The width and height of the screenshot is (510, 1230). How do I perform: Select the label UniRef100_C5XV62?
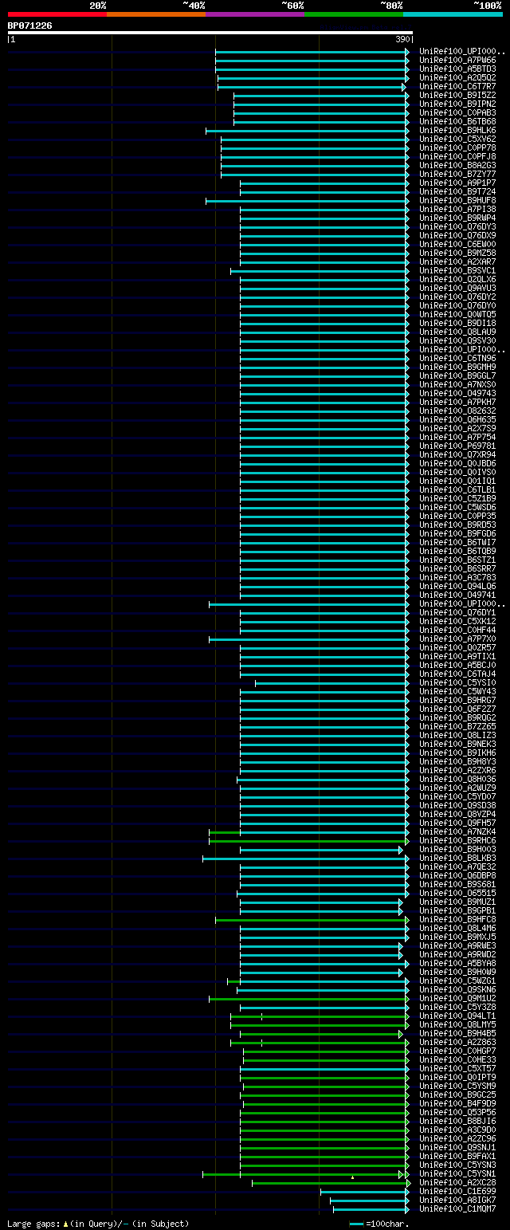pyautogui.click(x=457, y=140)
